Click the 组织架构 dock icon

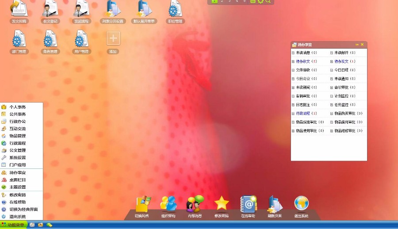click(x=168, y=204)
